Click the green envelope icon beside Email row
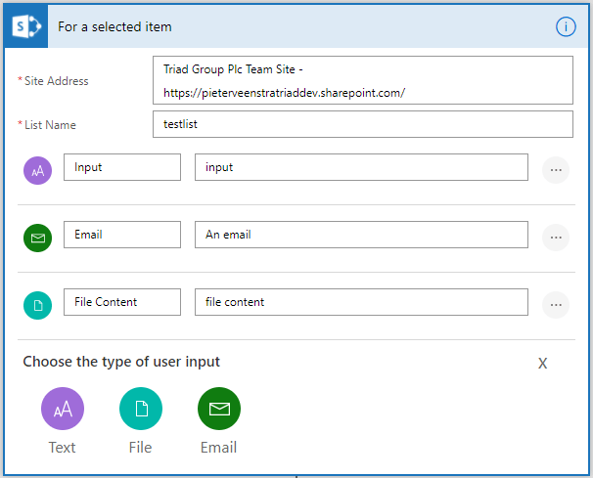Image resolution: width=593 pixels, height=478 pixels. 38,238
